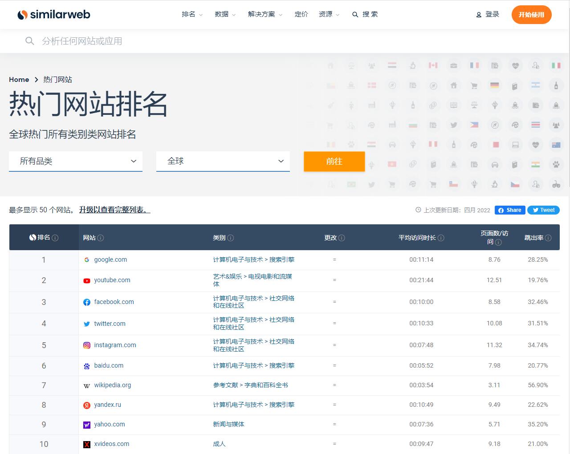
Task: Click the Facebook favicon in row 3
Action: point(87,302)
